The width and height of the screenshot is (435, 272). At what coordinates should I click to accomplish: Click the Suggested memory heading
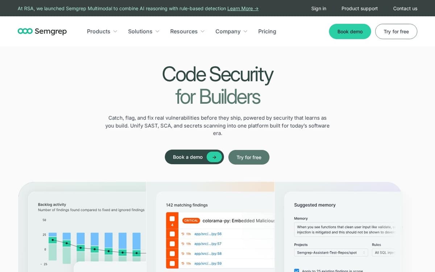pyautogui.click(x=315, y=205)
